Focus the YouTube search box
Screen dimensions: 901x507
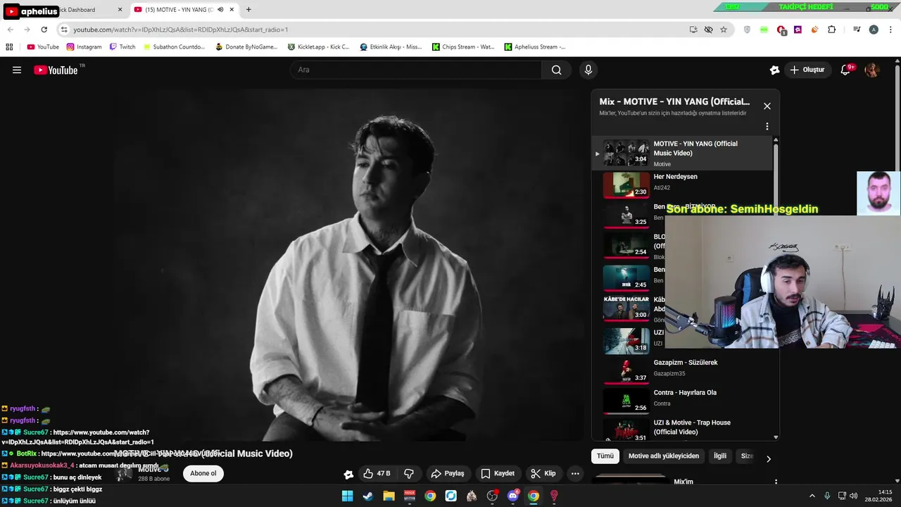417,70
